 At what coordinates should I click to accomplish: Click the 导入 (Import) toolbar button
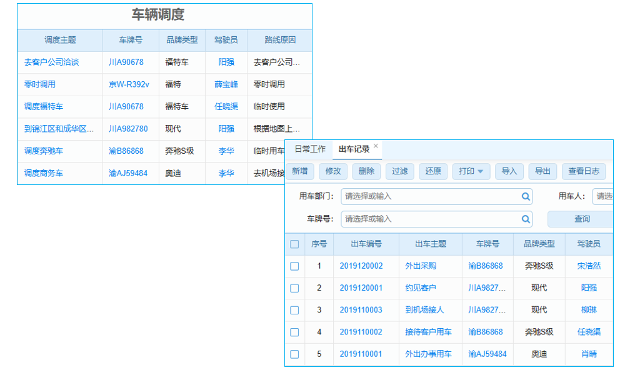[510, 171]
